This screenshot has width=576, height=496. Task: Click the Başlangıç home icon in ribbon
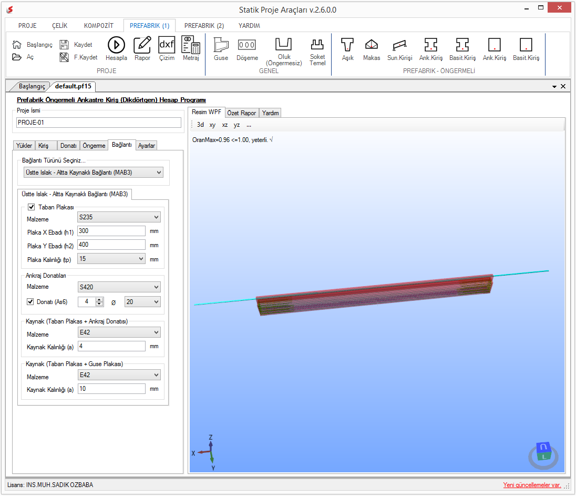[x=17, y=45]
